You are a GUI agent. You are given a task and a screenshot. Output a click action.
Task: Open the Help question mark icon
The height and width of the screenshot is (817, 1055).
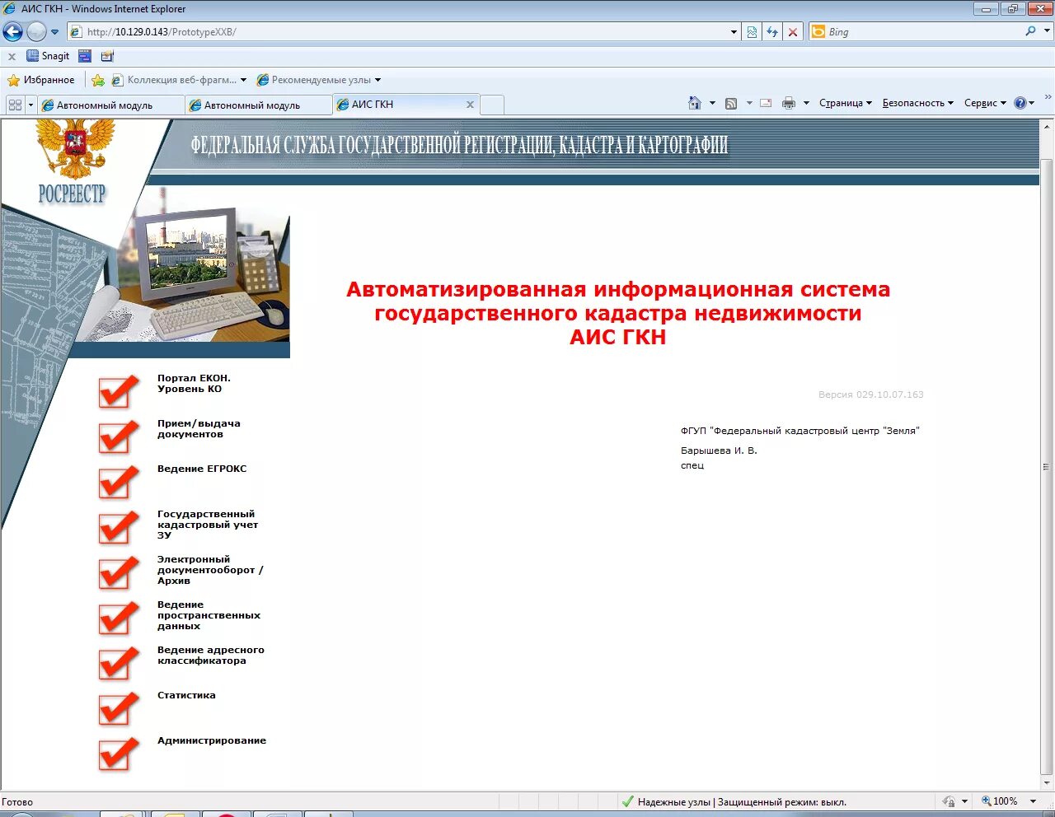pyautogui.click(x=1020, y=103)
